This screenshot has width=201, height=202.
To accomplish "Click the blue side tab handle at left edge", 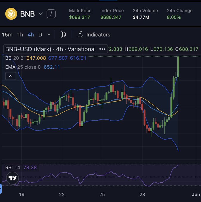I will tap(1, 189).
